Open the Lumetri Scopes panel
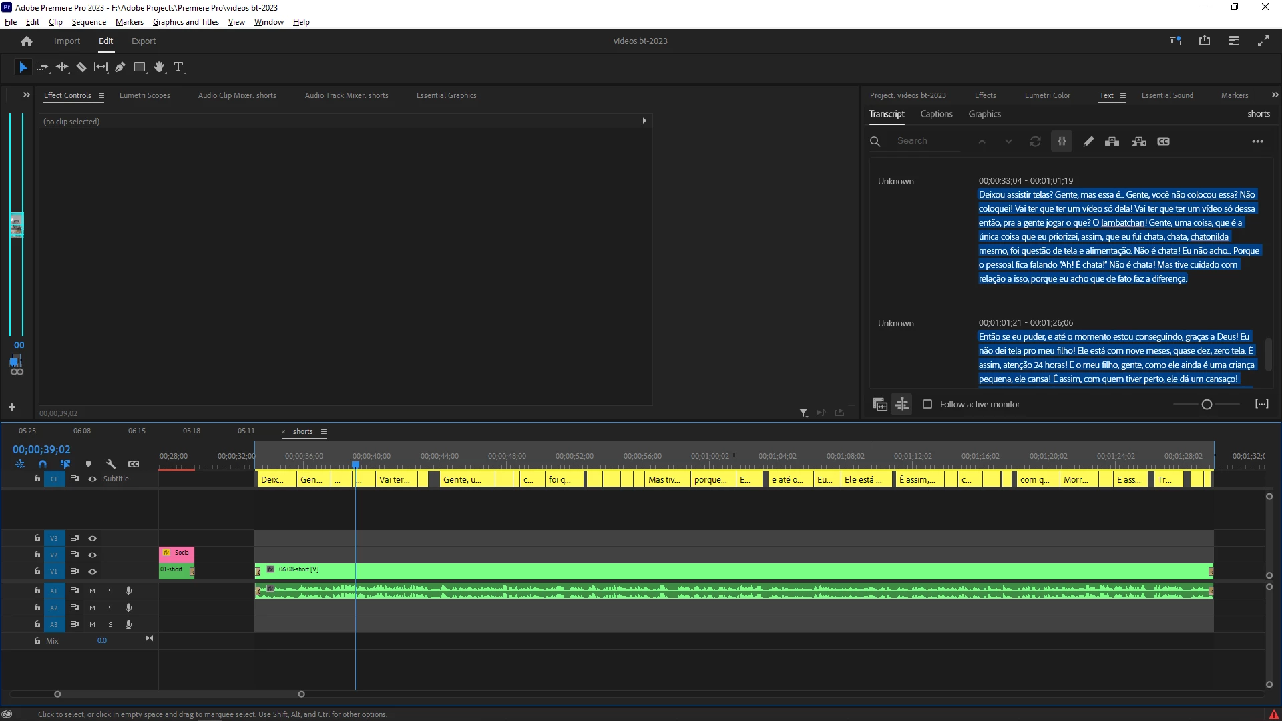This screenshot has height=721, width=1282. pyautogui.click(x=145, y=95)
